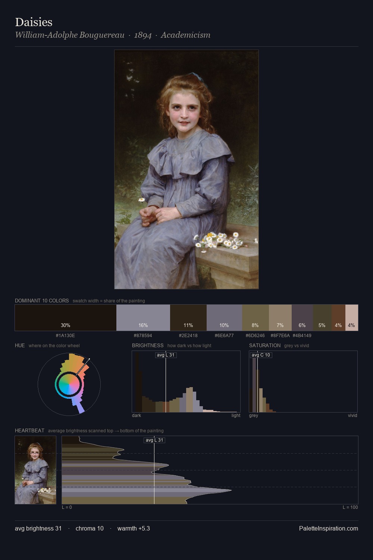Screen dimensions: 373x560
Task: Pick the 6% swatch #4B4149
Action: 302,318
